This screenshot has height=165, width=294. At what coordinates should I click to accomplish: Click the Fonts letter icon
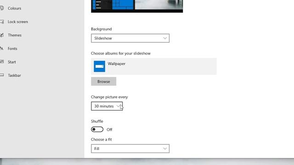(x=1, y=49)
